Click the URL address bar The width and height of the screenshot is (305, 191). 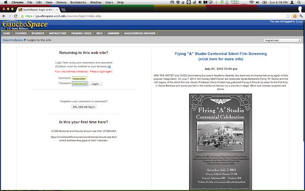tap(152, 16)
